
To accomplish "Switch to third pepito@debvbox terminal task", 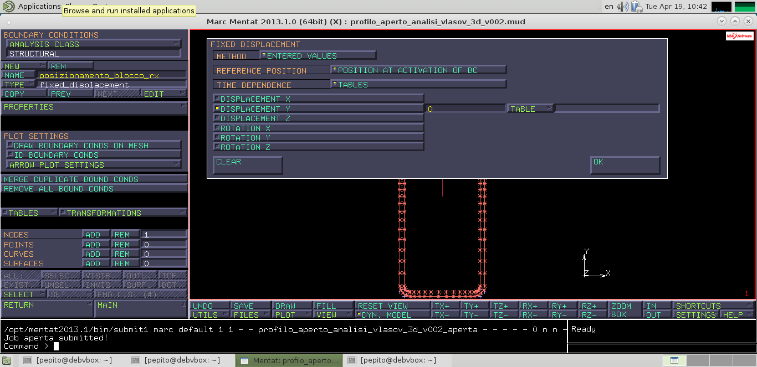I will tap(397, 360).
